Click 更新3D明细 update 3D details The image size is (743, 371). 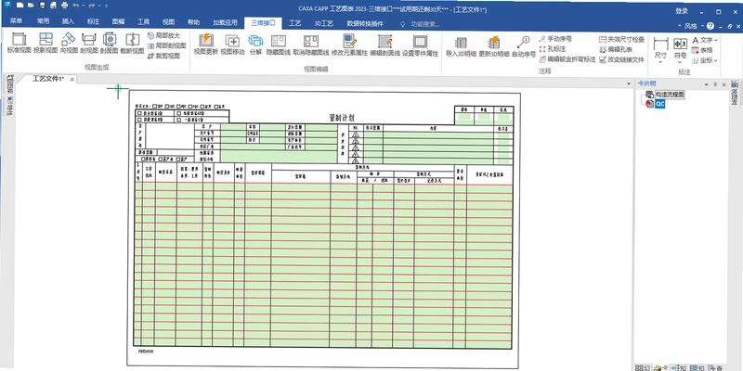coord(494,46)
